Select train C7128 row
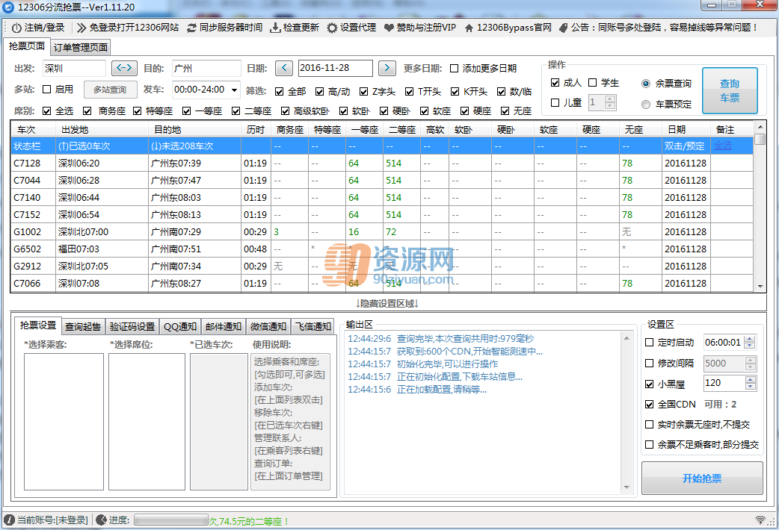The image size is (779, 530). coord(382,163)
